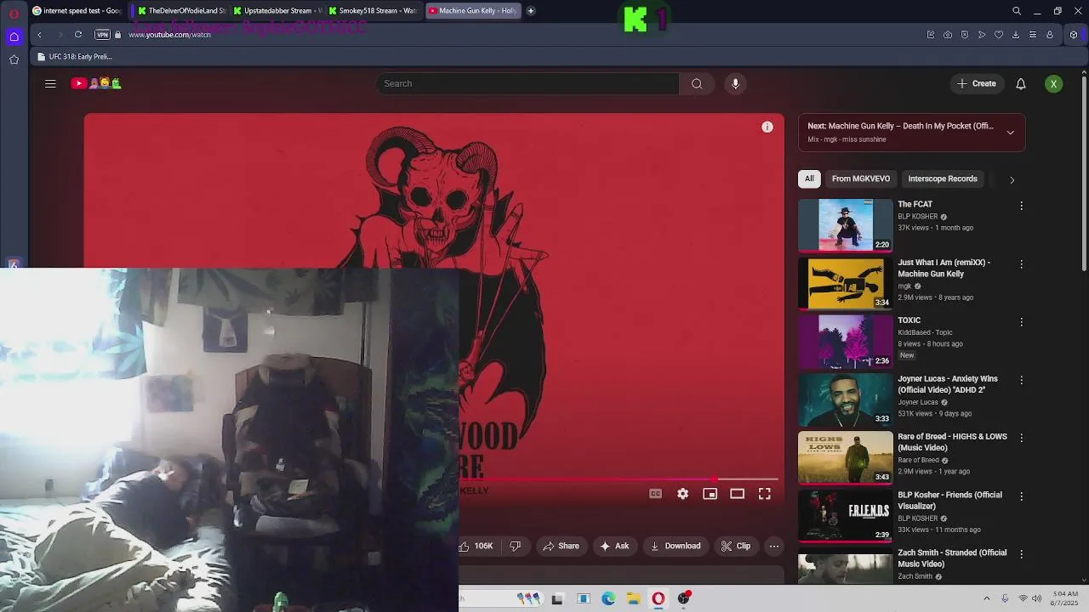Open the Opera bookmarks star sidebar icon

point(14,59)
